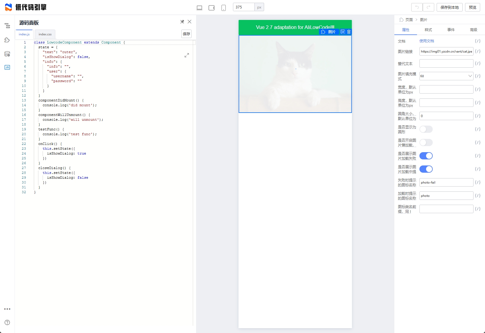Expand code editor to fullscreen
Viewport: 485px width, 333px height.
click(x=187, y=55)
